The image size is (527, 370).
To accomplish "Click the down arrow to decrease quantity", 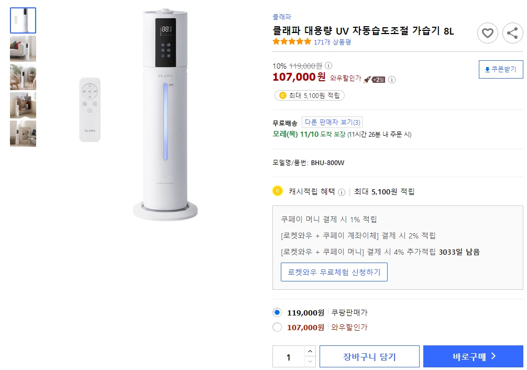I will coord(310,361).
